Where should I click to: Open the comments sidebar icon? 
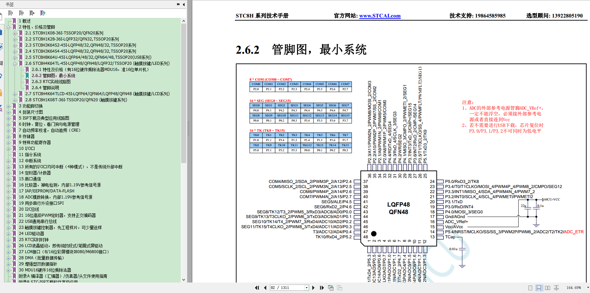tap(1, 63)
